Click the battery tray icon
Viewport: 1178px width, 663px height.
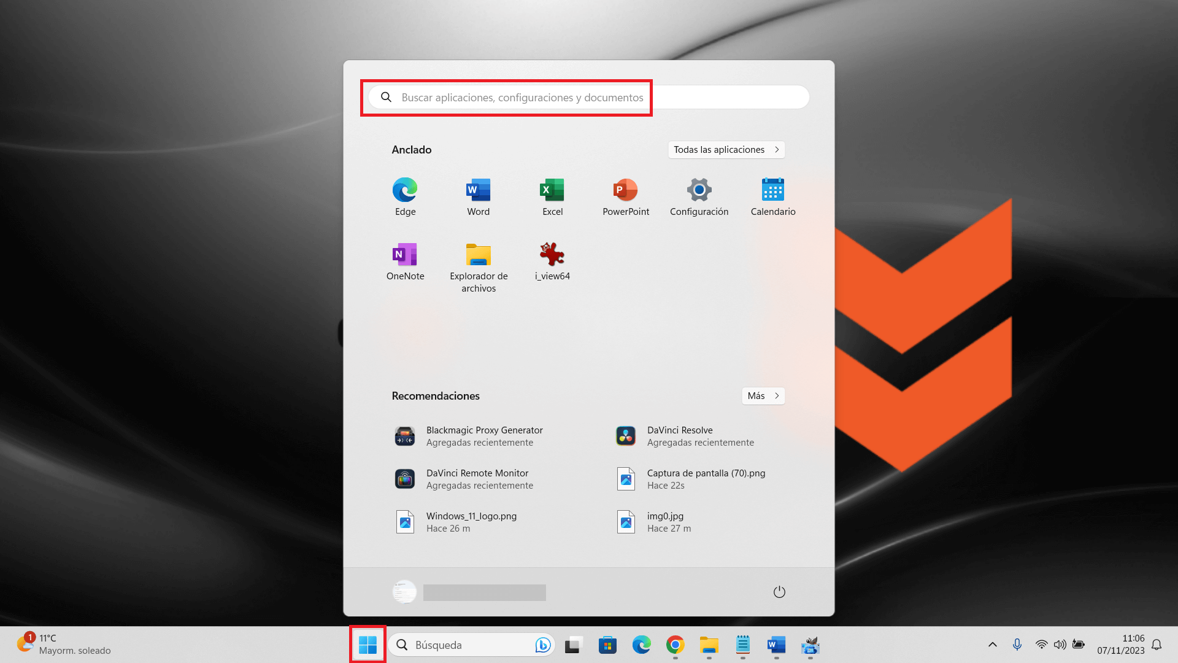click(x=1079, y=645)
